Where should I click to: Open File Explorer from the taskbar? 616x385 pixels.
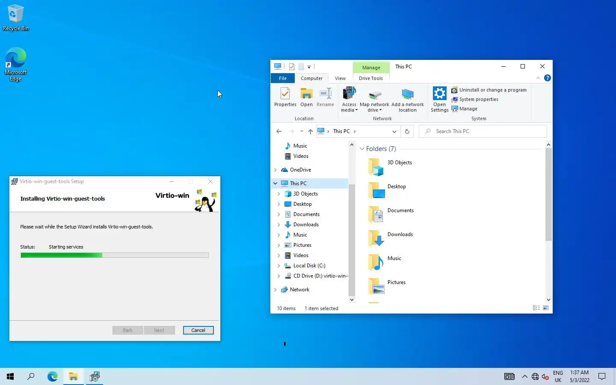pyautogui.click(x=74, y=376)
